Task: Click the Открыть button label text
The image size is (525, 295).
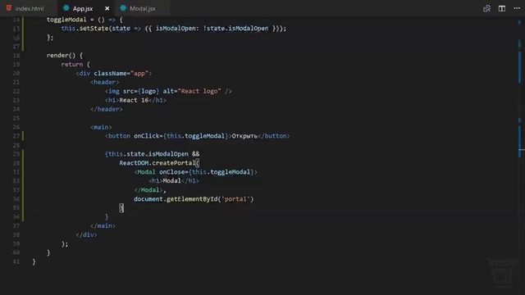Action: (244, 136)
